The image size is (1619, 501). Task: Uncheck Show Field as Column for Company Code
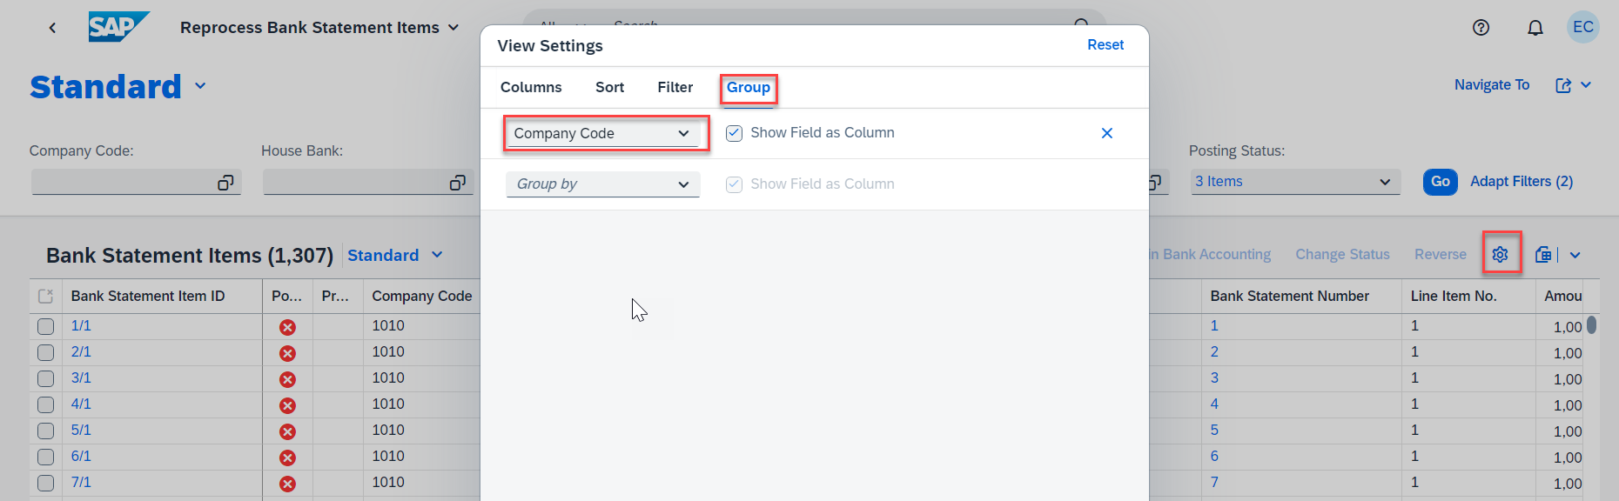pos(734,133)
